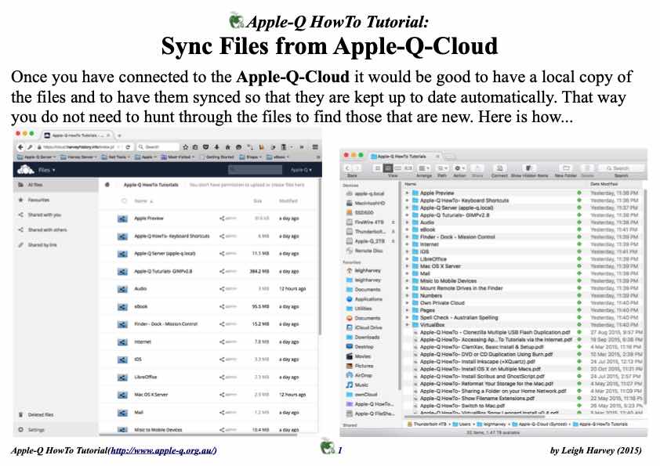Open a new browser tab with plus button

(120, 135)
